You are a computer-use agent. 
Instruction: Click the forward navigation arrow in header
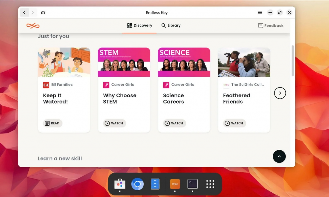(x=32, y=13)
